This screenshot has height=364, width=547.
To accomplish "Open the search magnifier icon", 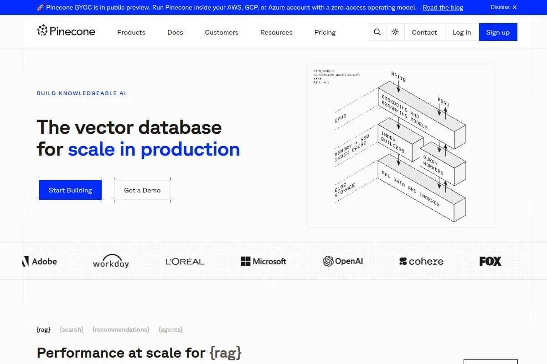I will pyautogui.click(x=377, y=32).
